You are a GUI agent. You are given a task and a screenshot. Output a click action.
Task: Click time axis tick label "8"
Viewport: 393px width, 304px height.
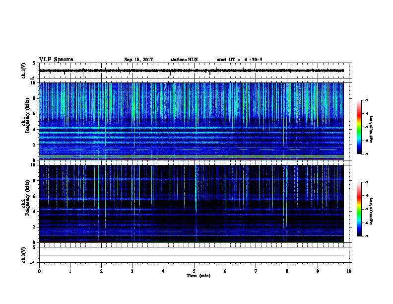pyautogui.click(x=287, y=271)
